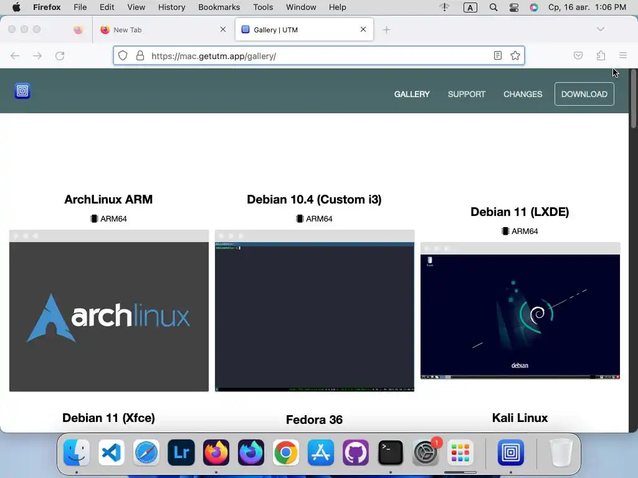Open keyboard input source menu
This screenshot has width=638, height=478.
(470, 7)
